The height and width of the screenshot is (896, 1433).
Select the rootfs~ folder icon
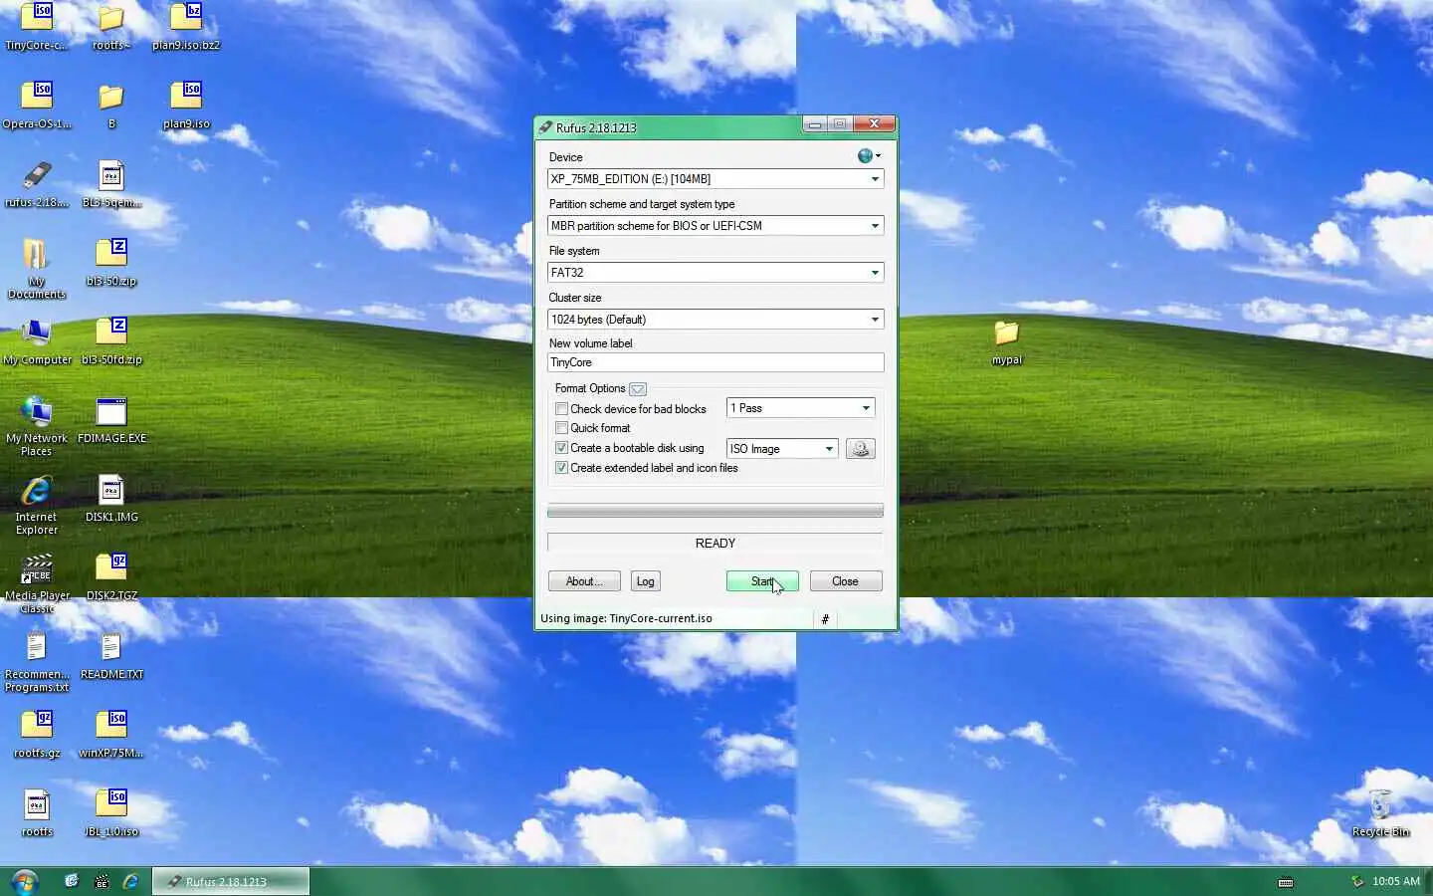click(x=111, y=27)
